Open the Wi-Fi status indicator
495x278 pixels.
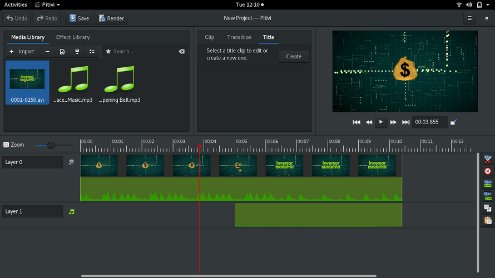click(x=459, y=5)
